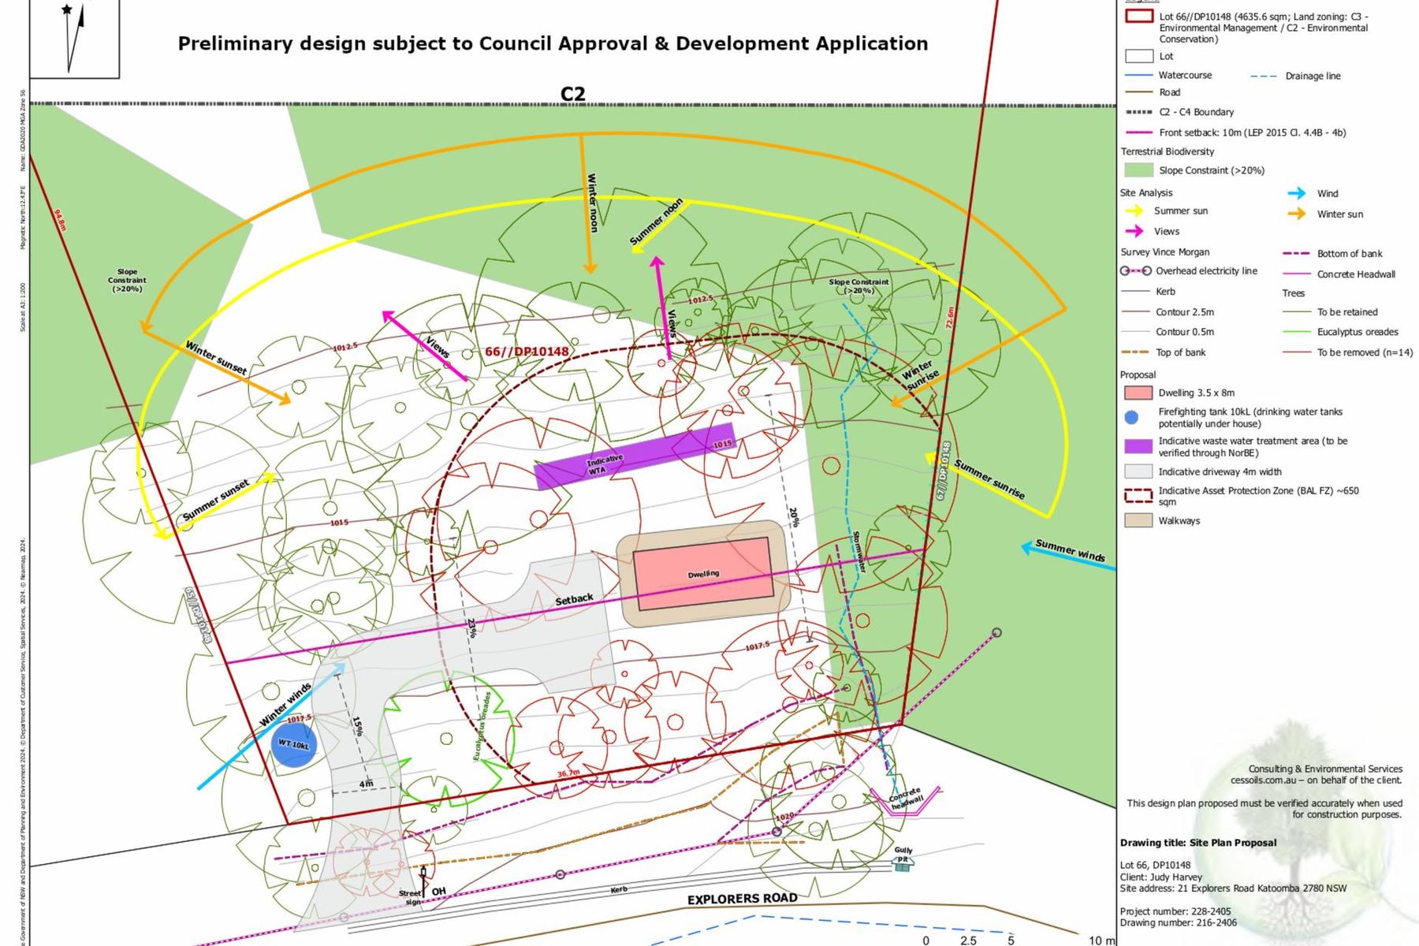1419x946 pixels.
Task: Click the Street sign marker on plan
Action: [423, 875]
